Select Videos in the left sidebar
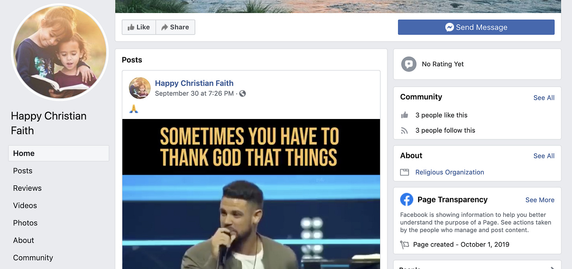This screenshot has height=269, width=572. (25, 205)
